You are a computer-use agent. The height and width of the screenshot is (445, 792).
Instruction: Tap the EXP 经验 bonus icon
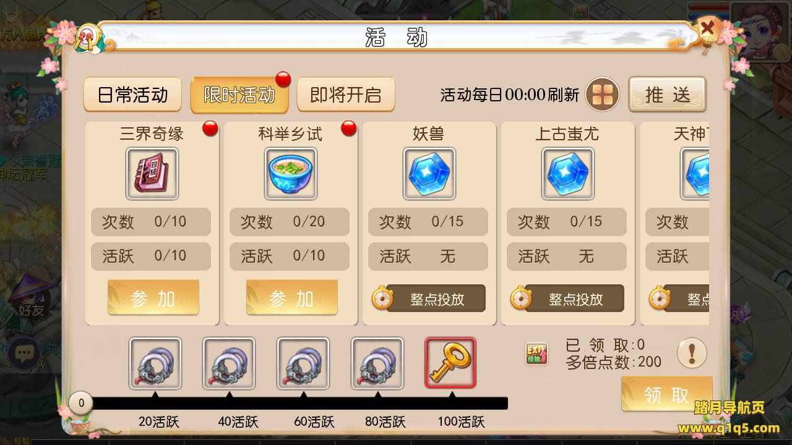[x=536, y=354]
